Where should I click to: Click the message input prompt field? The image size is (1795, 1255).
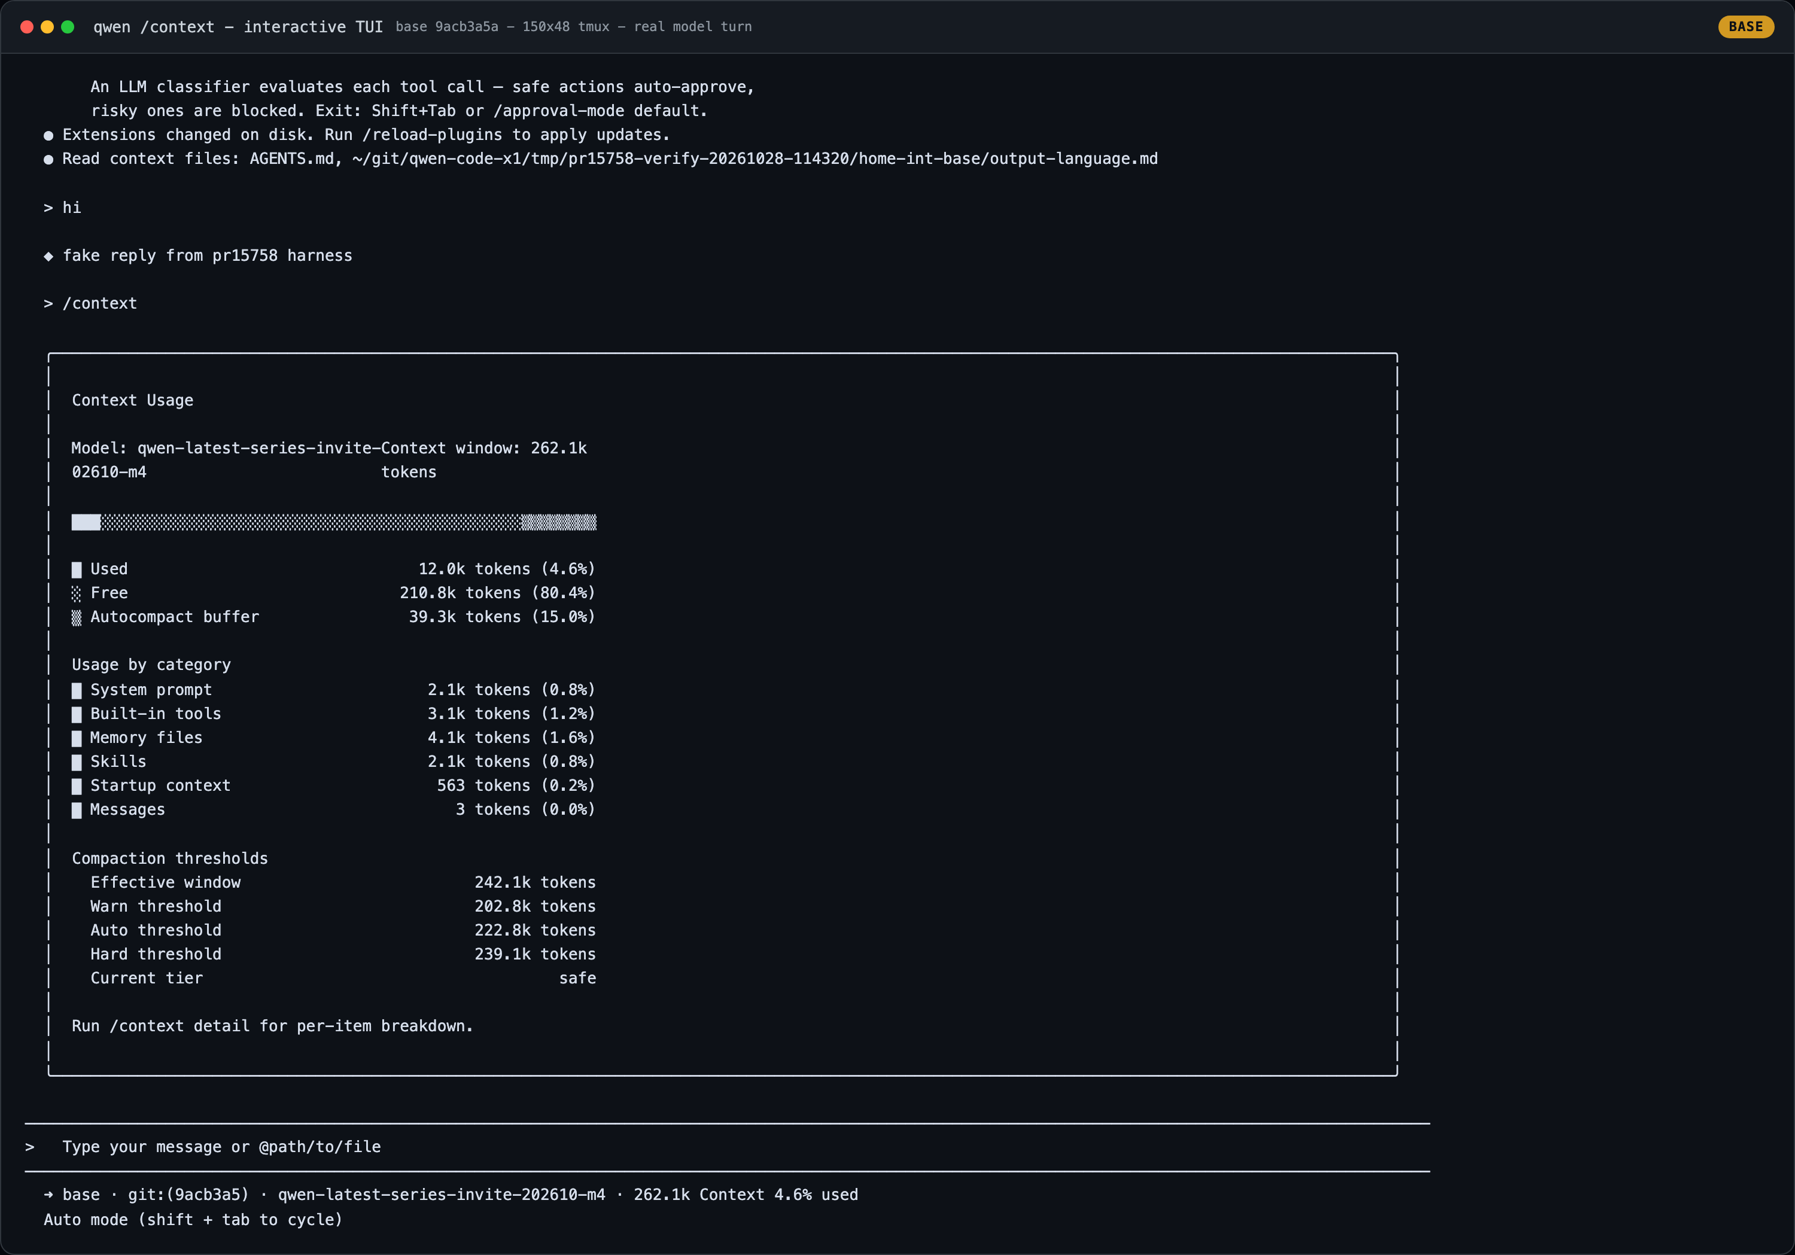727,1146
